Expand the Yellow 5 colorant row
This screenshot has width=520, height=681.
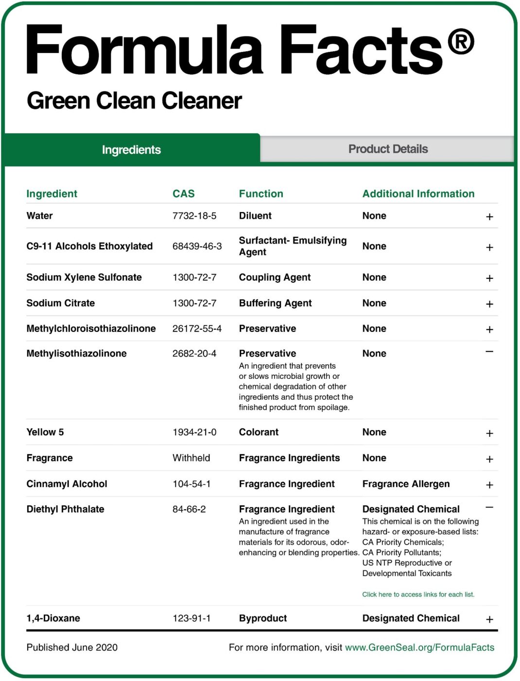pos(489,433)
